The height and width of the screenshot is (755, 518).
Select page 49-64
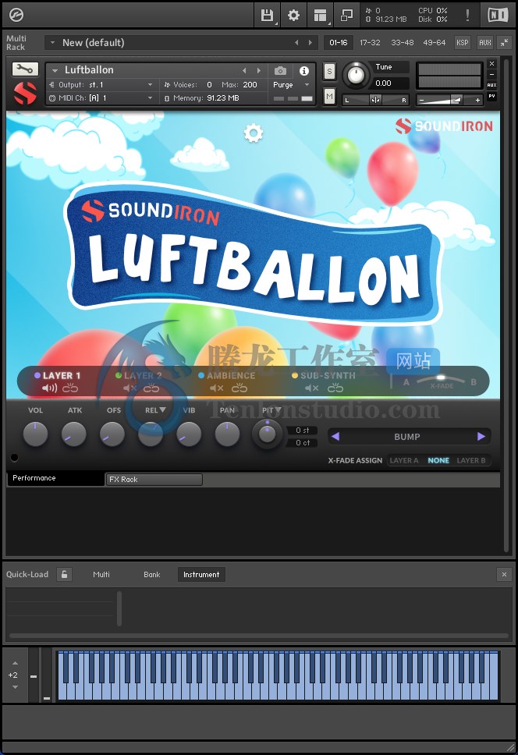[x=435, y=42]
